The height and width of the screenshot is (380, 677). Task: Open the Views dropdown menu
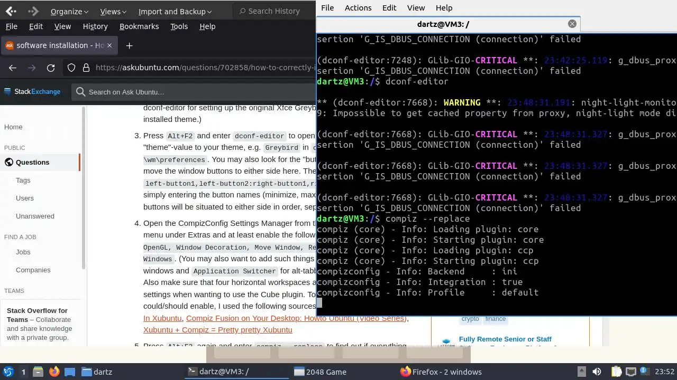point(113,11)
